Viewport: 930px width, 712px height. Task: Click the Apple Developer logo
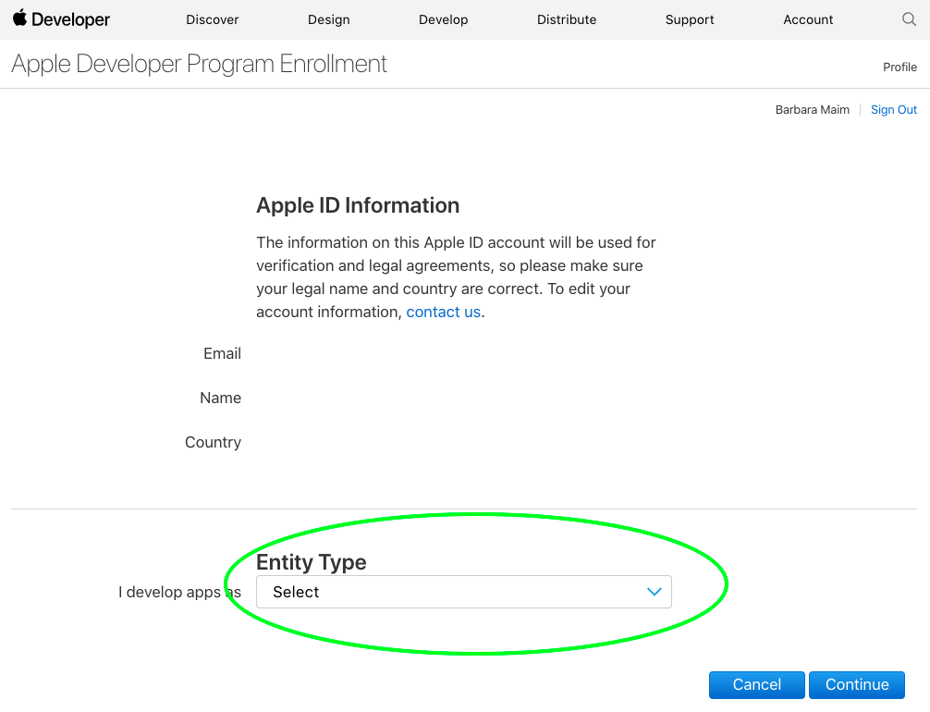pyautogui.click(x=61, y=19)
